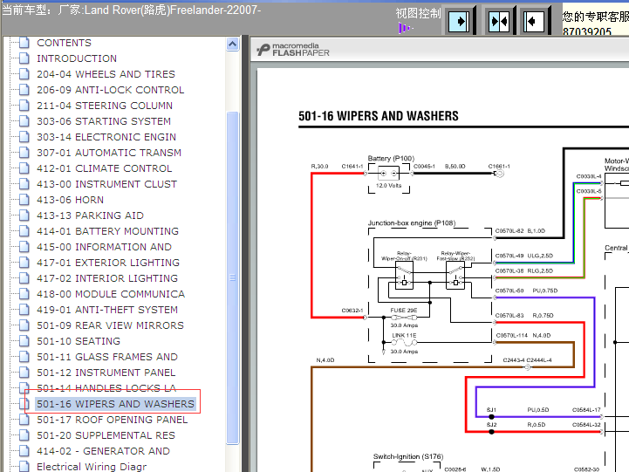Open 417-01 EXTERIOR LIGHTING section
This screenshot has height=472, width=629.
107,263
